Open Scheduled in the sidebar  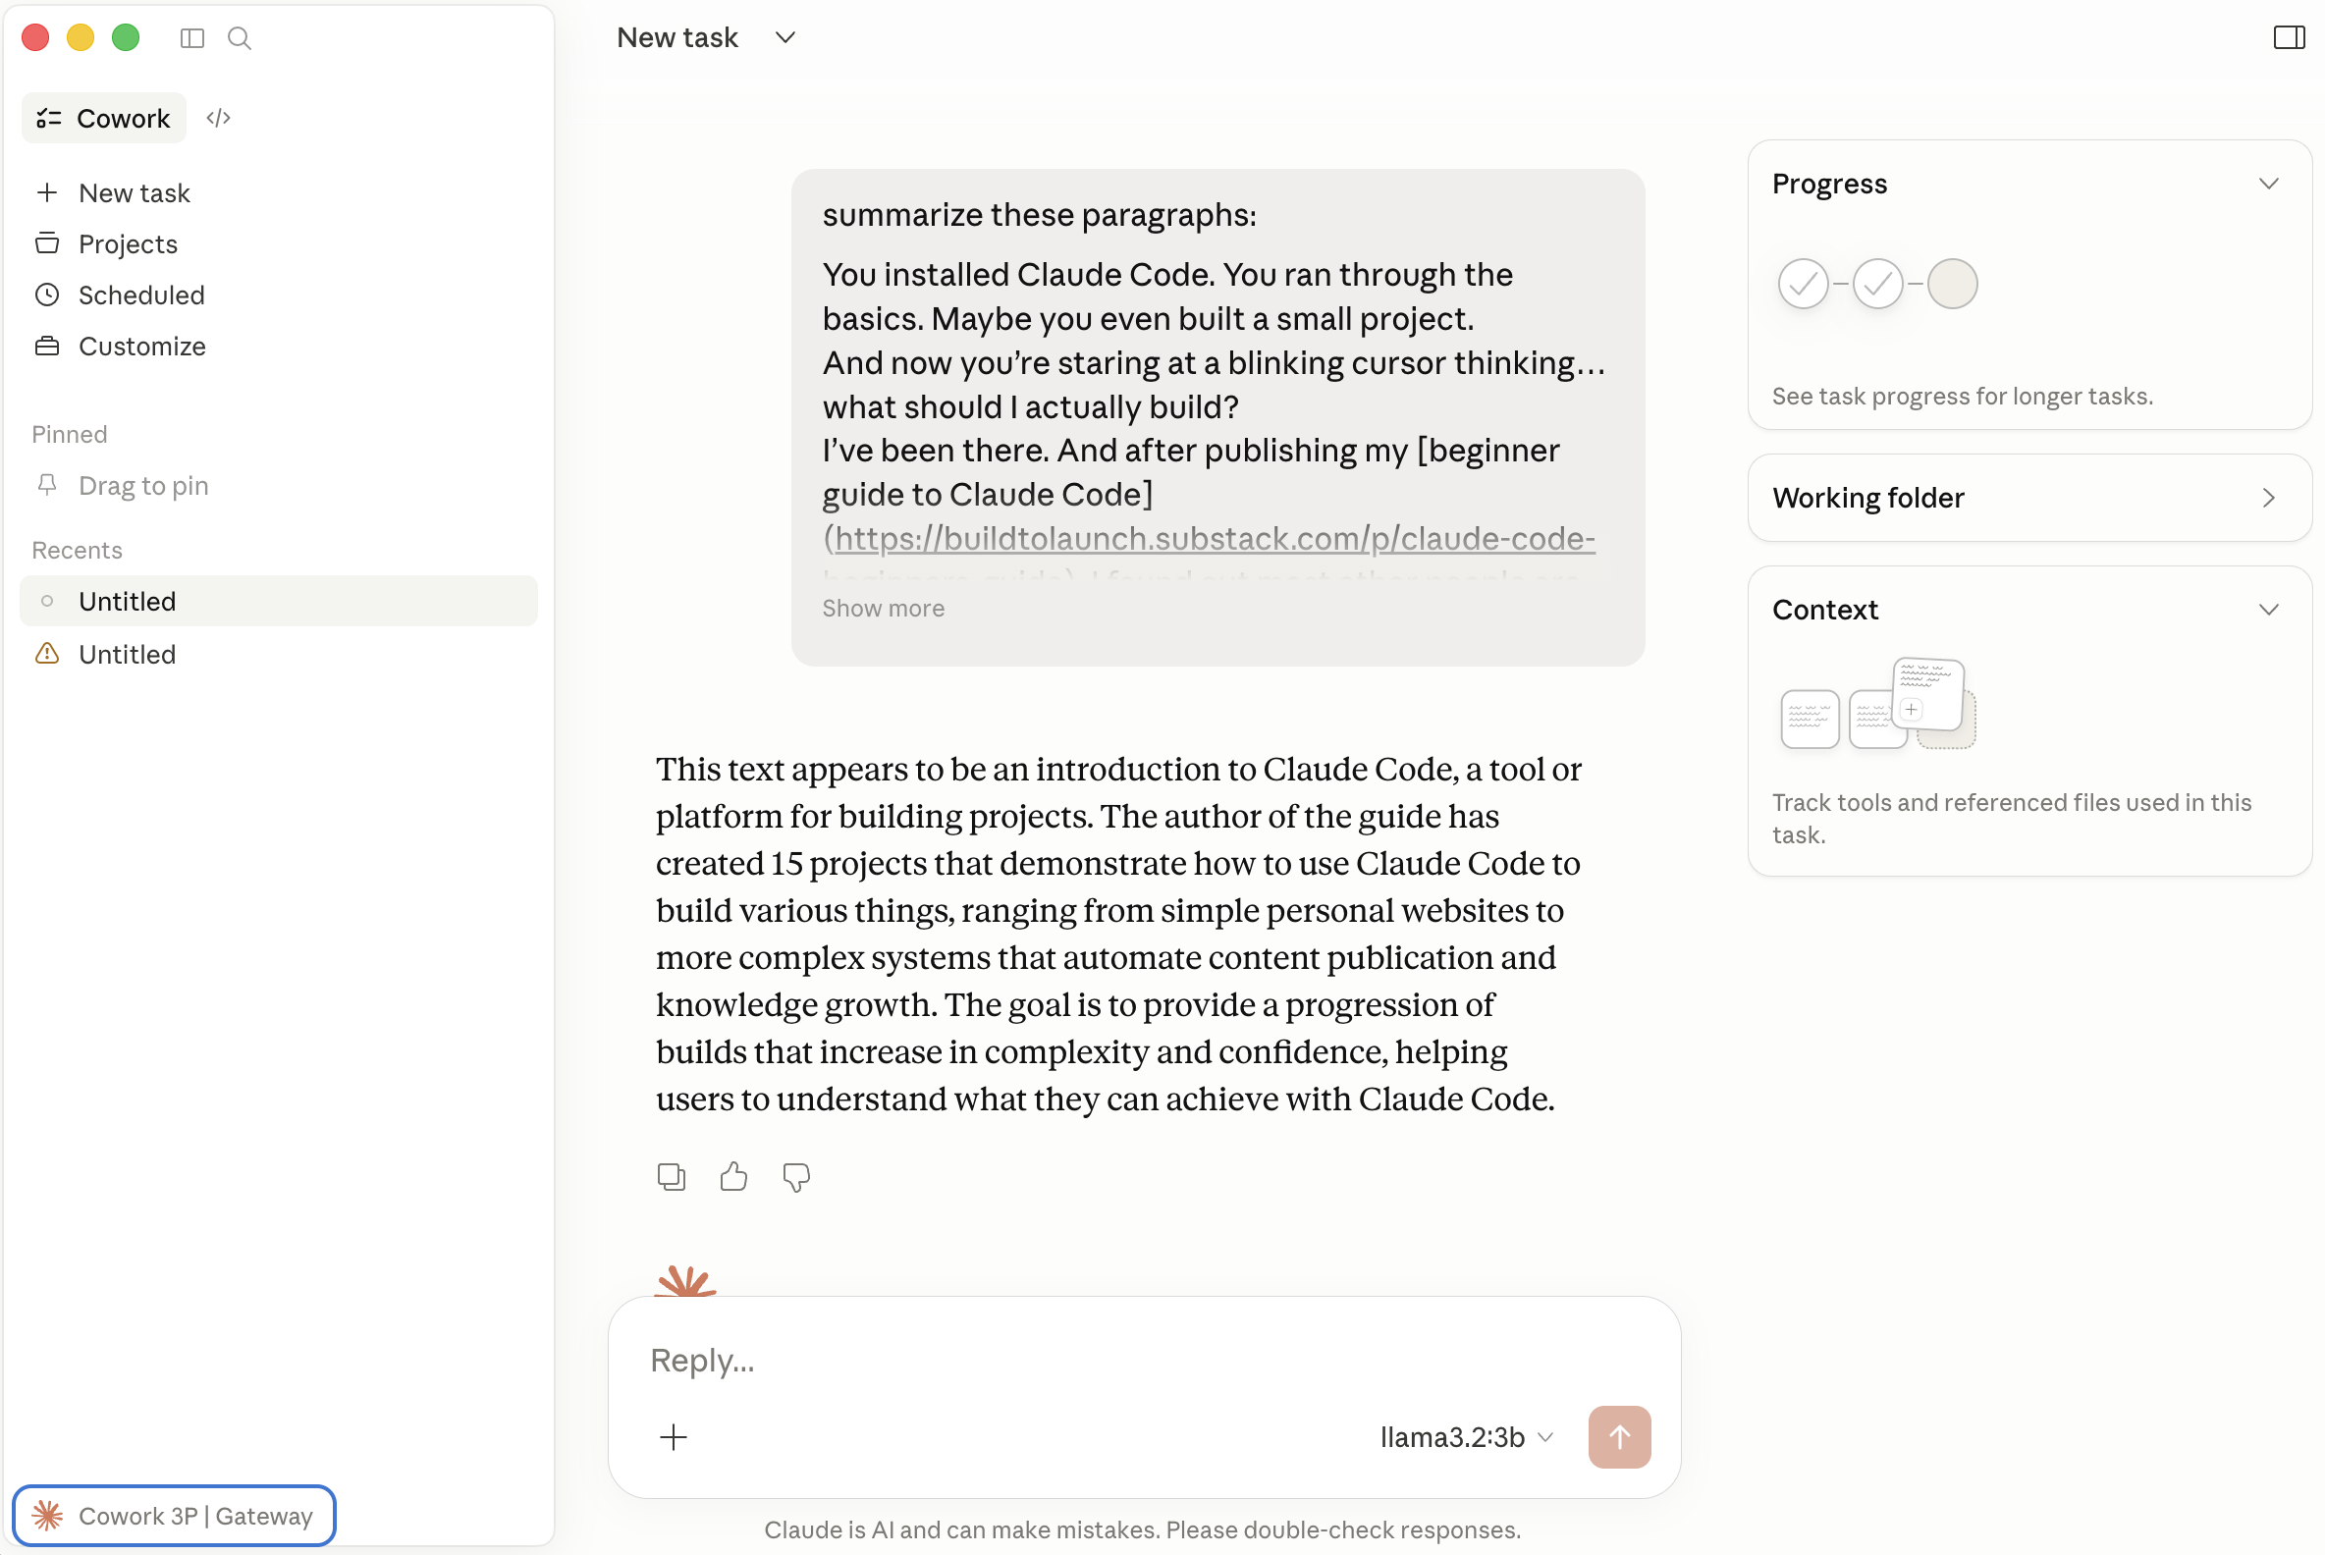click(x=140, y=295)
